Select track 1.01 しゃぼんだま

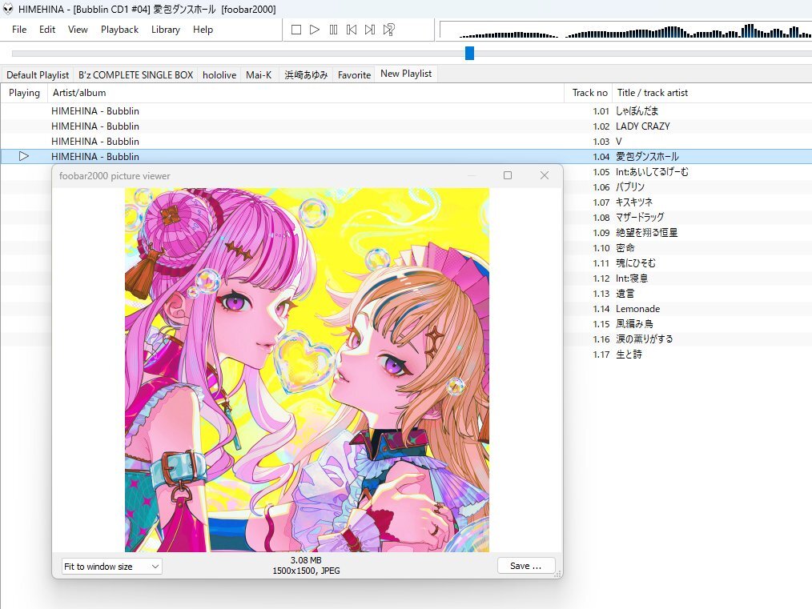pos(406,110)
